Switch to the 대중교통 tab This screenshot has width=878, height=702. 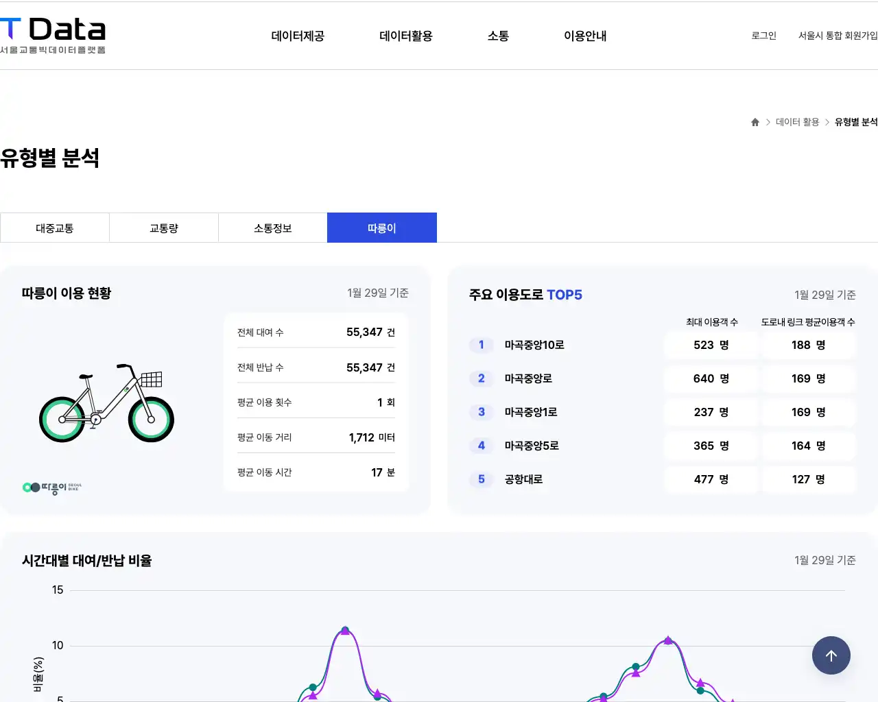pos(54,228)
